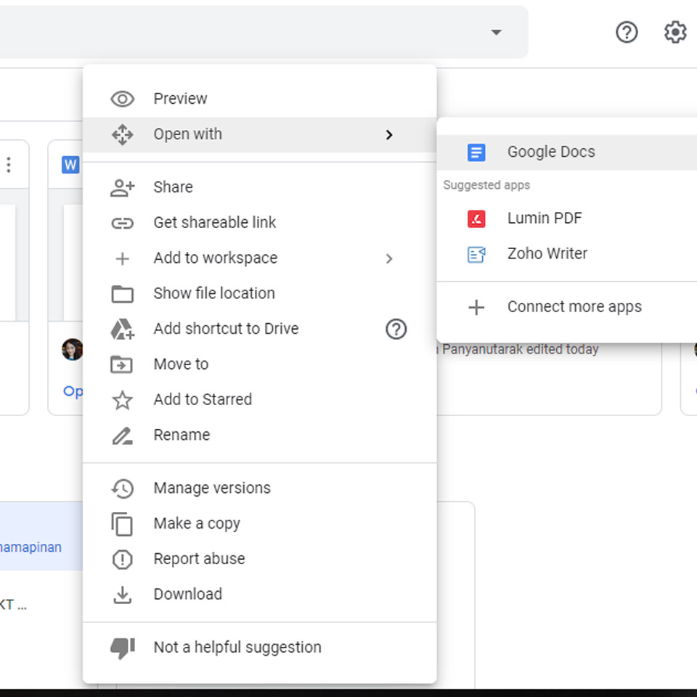697x697 pixels.
Task: Click the Get shareable link chain icon
Action: [122, 223]
